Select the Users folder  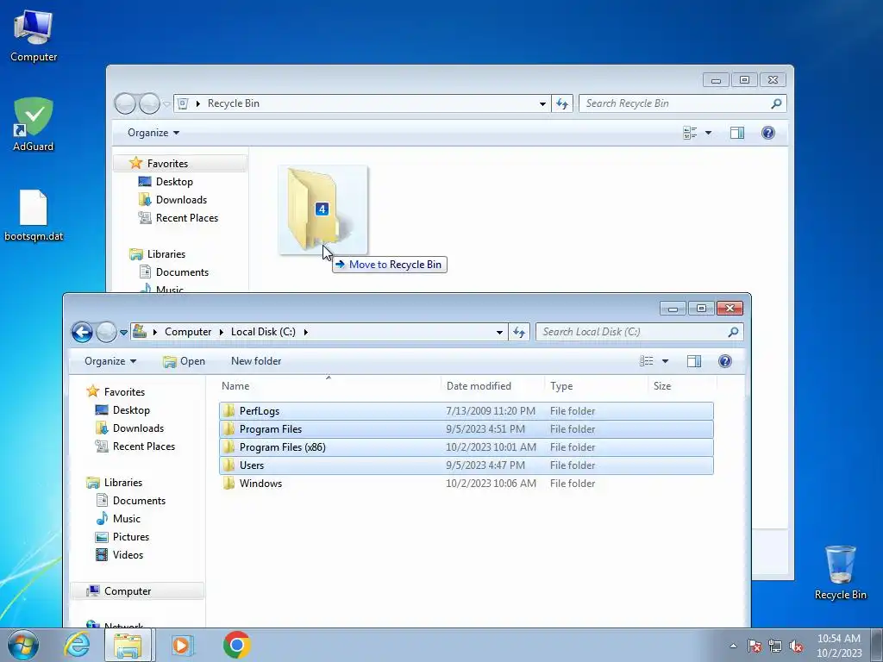(467, 465)
